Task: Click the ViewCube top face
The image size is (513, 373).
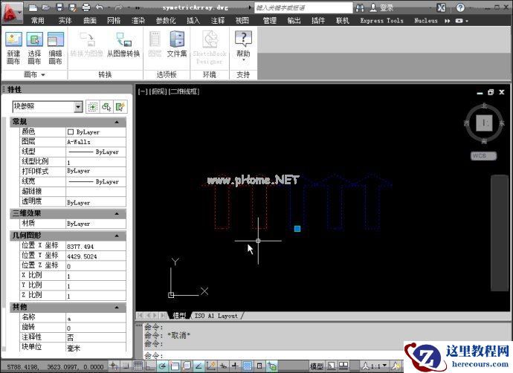Action: tap(484, 123)
